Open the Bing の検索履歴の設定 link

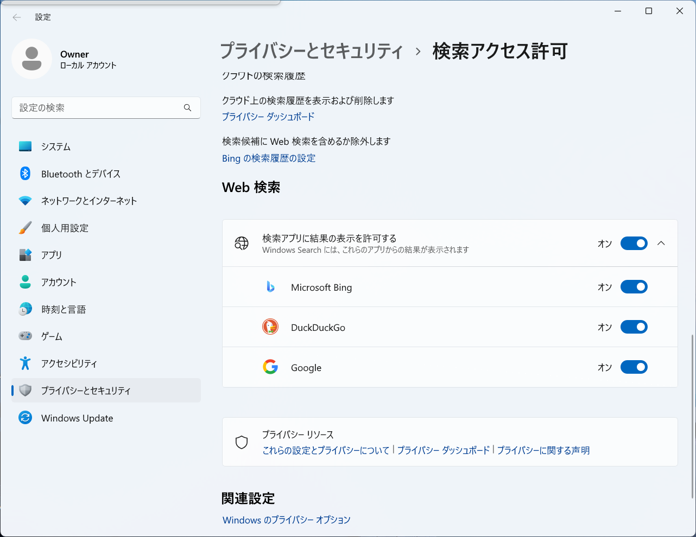[x=269, y=158]
